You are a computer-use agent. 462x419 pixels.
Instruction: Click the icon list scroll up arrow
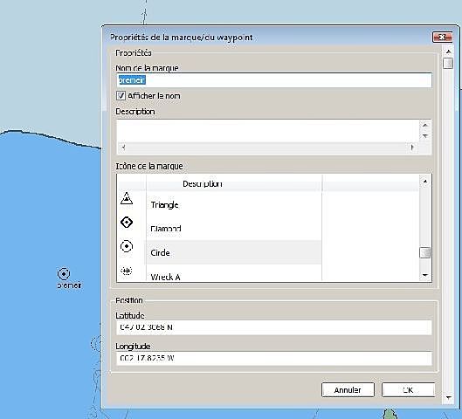(x=424, y=181)
